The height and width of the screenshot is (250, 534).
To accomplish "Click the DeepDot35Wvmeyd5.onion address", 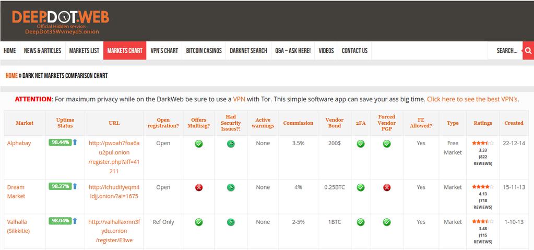I will pos(62,32).
